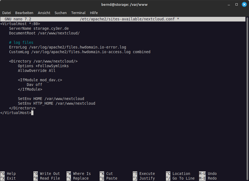Click the ^C Location shortcut
The height and width of the screenshot is (181, 249).
[178, 174]
